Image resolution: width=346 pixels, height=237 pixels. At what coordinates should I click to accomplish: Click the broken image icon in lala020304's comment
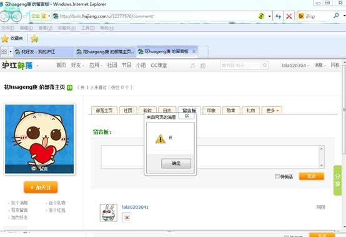click(127, 218)
